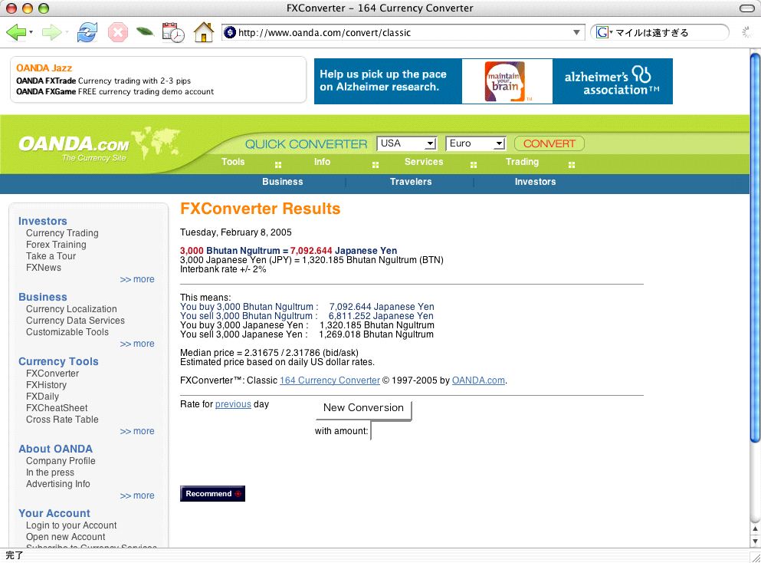Open FXConverter sidebar link
The image size is (761, 563).
click(52, 374)
